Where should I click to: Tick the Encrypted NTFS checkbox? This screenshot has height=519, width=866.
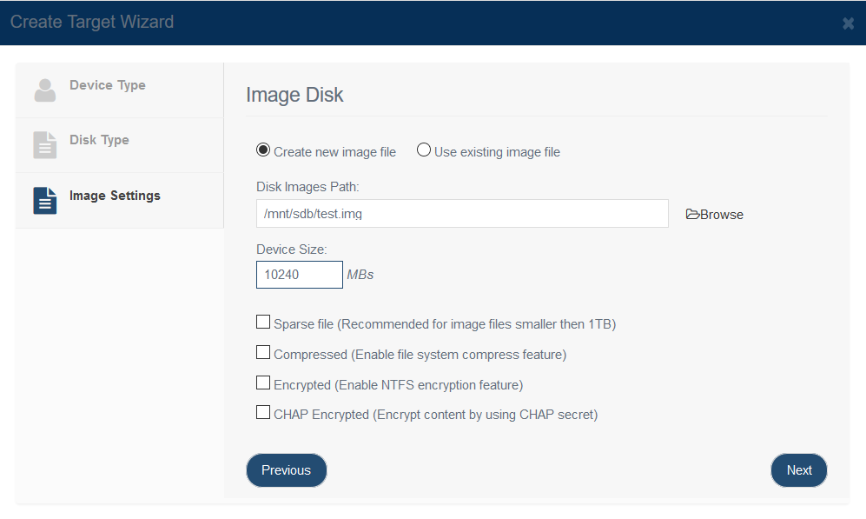pyautogui.click(x=263, y=383)
